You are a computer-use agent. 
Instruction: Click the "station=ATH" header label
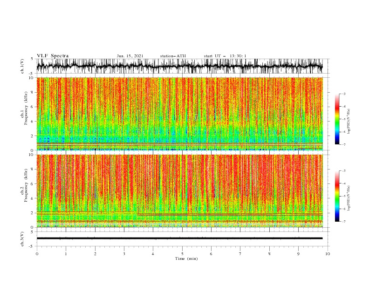173,56
